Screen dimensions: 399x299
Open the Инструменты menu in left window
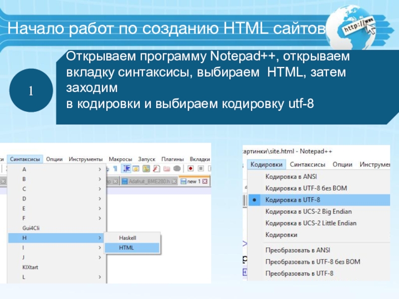tap(86, 159)
